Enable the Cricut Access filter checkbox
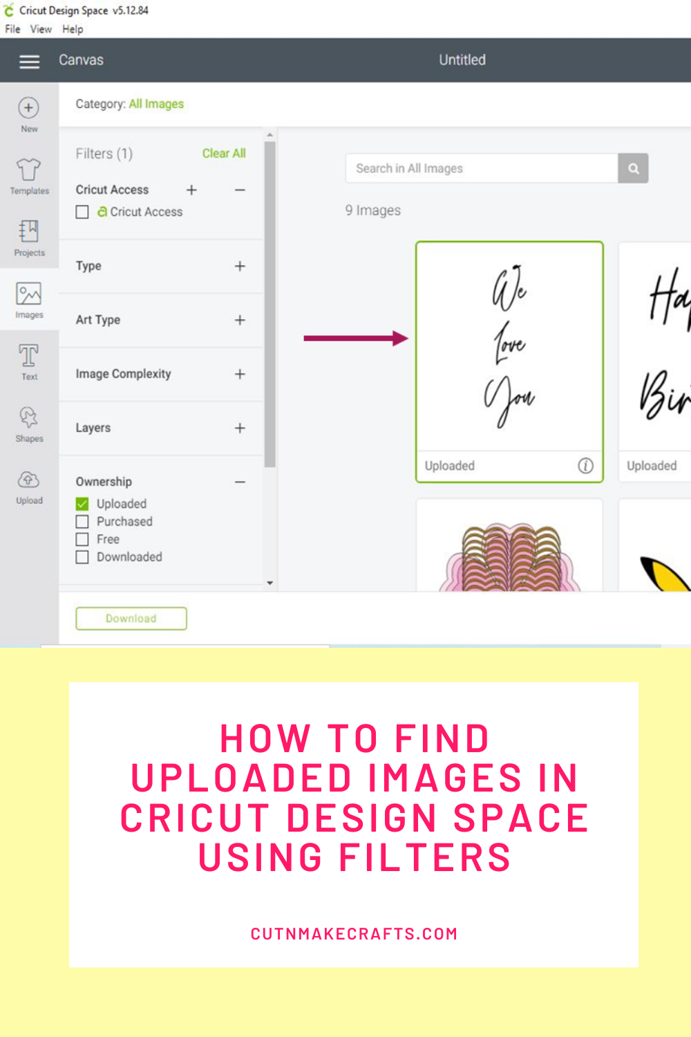 82,212
